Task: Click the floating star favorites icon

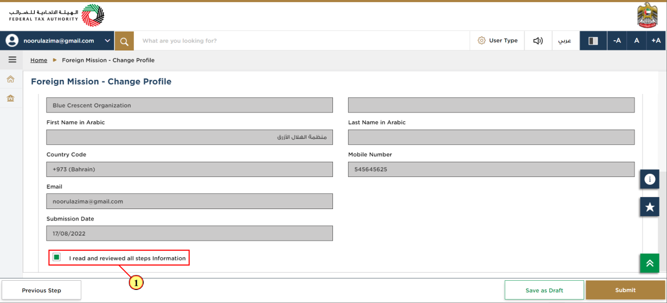Action: [x=650, y=207]
